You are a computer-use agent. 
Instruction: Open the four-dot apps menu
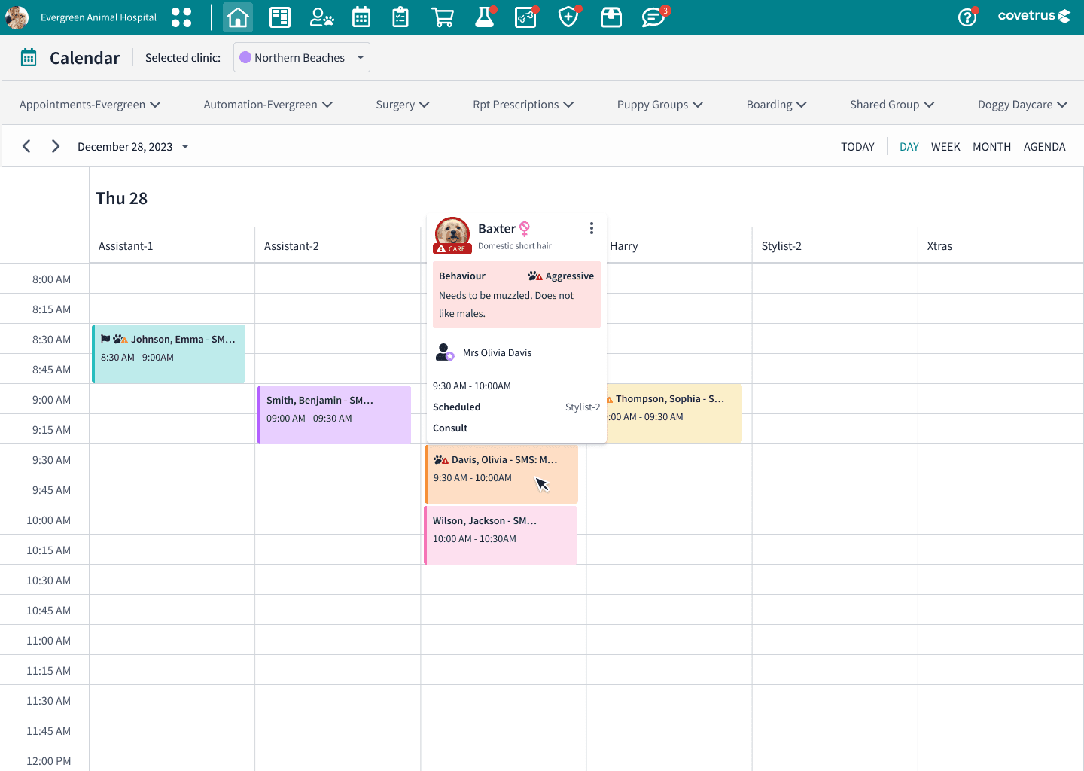181,17
